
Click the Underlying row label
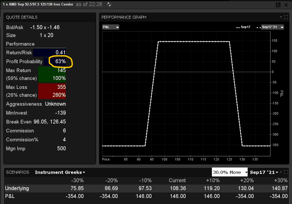coord(17,188)
